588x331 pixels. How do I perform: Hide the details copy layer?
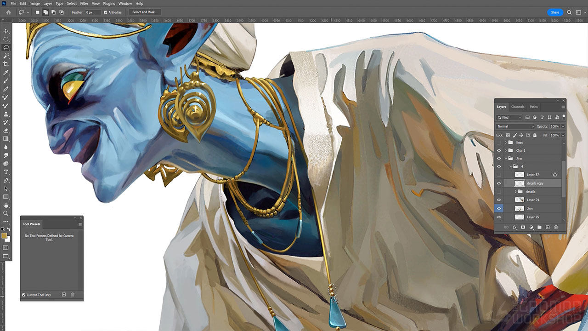[499, 183]
